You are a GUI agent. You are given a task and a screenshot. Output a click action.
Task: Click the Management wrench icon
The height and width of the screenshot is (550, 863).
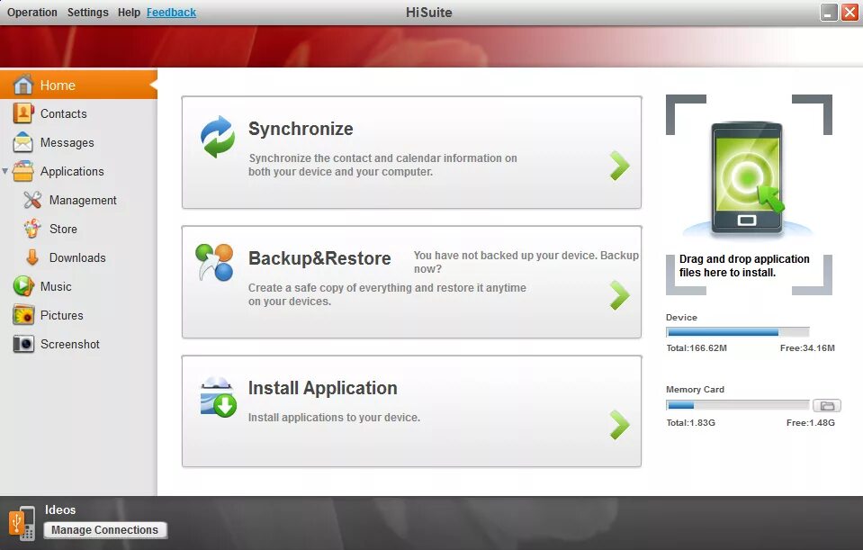click(32, 200)
